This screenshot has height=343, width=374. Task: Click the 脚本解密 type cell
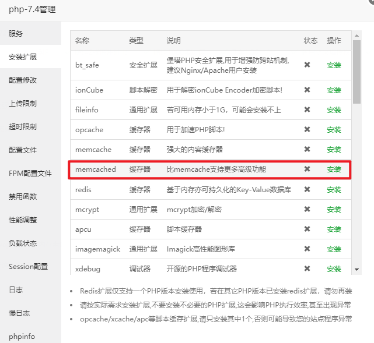coord(143,90)
